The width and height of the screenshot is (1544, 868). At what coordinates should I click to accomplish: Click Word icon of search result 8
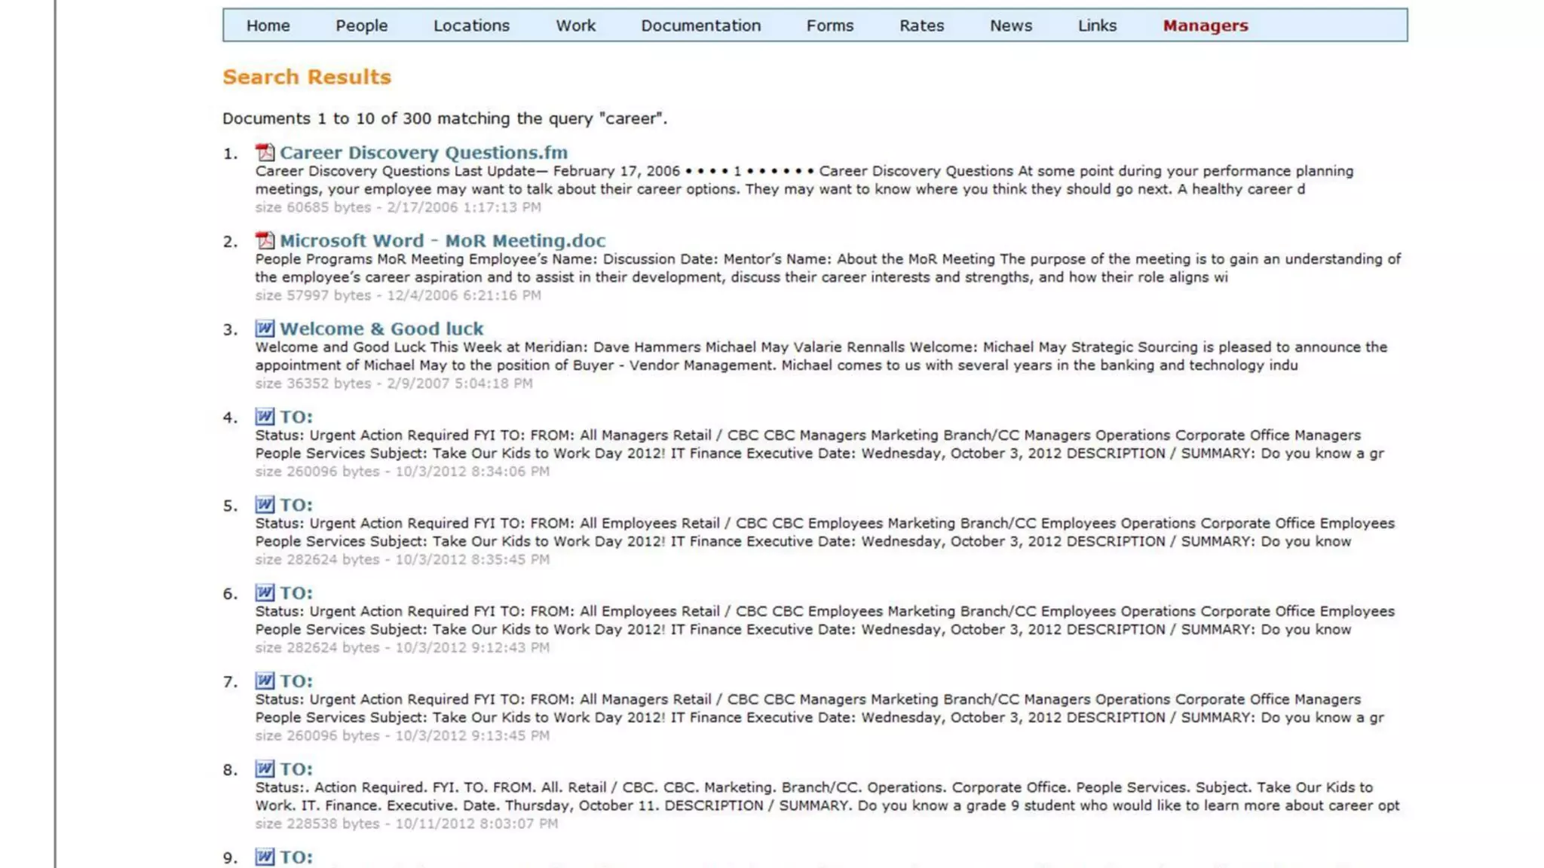point(265,769)
